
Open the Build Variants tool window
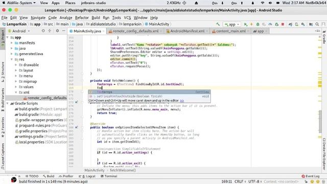[x=3, y=100]
